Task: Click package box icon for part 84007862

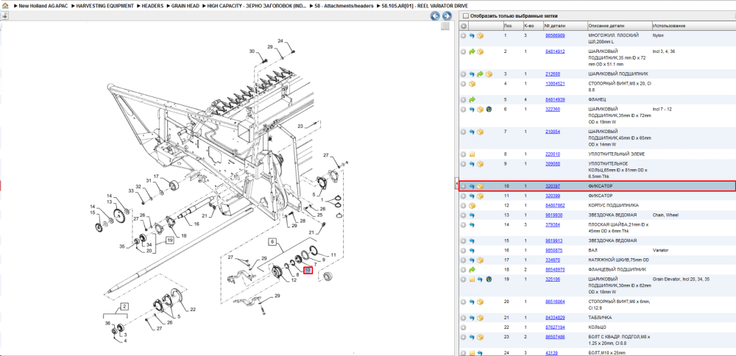Action: coord(472,205)
